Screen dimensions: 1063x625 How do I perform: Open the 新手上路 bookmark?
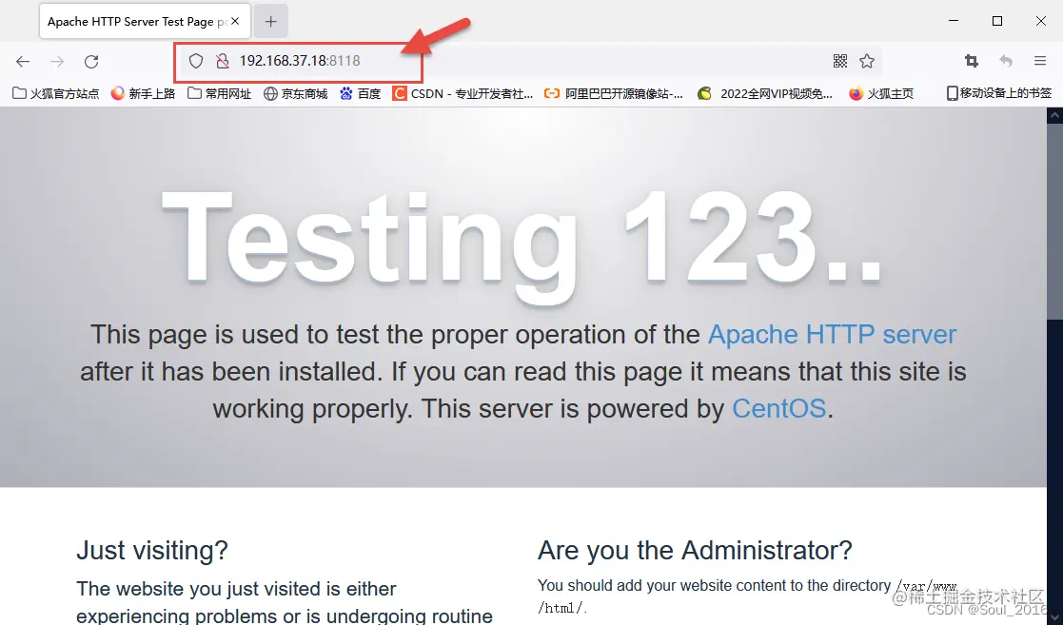[143, 93]
